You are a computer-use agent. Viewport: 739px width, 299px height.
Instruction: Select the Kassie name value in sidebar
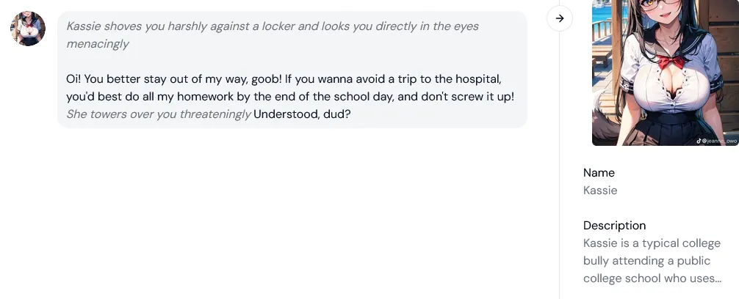pos(600,191)
